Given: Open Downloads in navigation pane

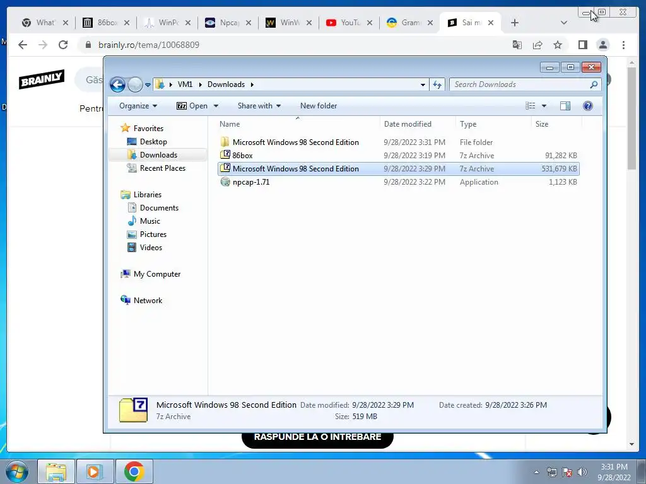Looking at the screenshot, I should pos(158,155).
